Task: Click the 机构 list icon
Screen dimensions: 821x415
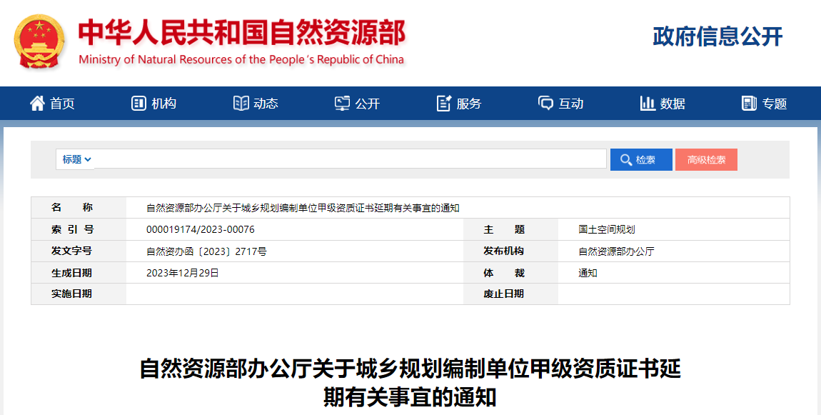Action: pos(138,104)
